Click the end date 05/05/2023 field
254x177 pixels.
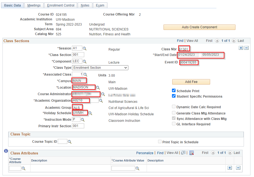212,55
